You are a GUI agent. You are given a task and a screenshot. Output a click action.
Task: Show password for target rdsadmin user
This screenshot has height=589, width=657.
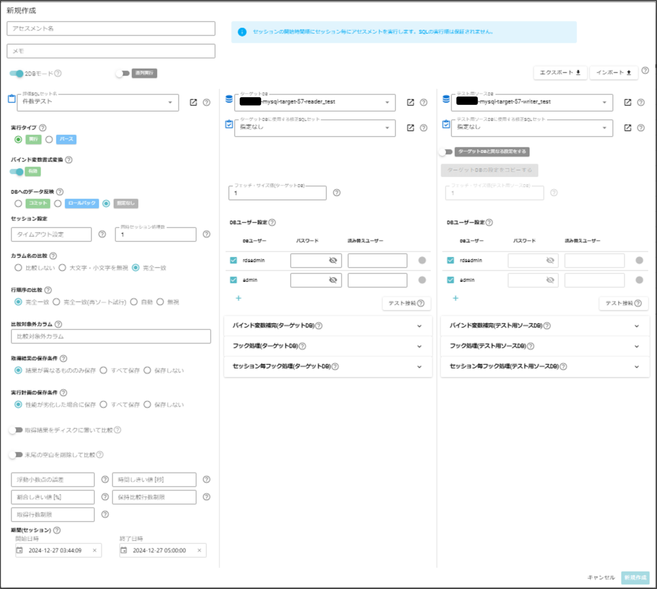click(x=333, y=260)
